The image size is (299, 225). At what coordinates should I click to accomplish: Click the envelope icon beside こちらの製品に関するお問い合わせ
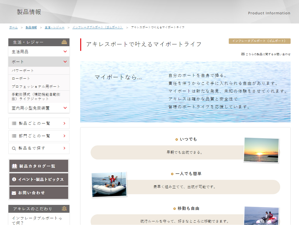[243, 54]
